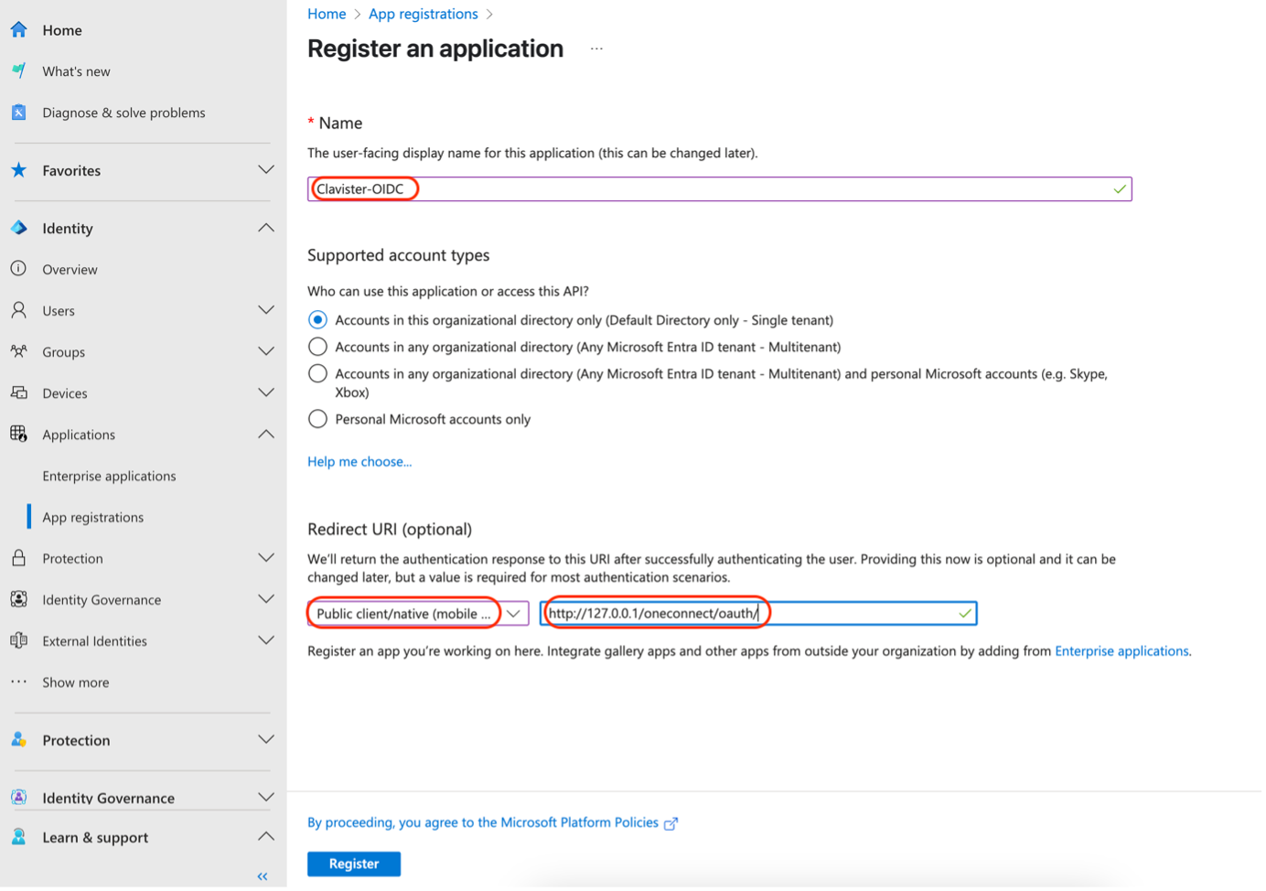Click the Groups people icon
The height and width of the screenshot is (891, 1266).
point(18,351)
